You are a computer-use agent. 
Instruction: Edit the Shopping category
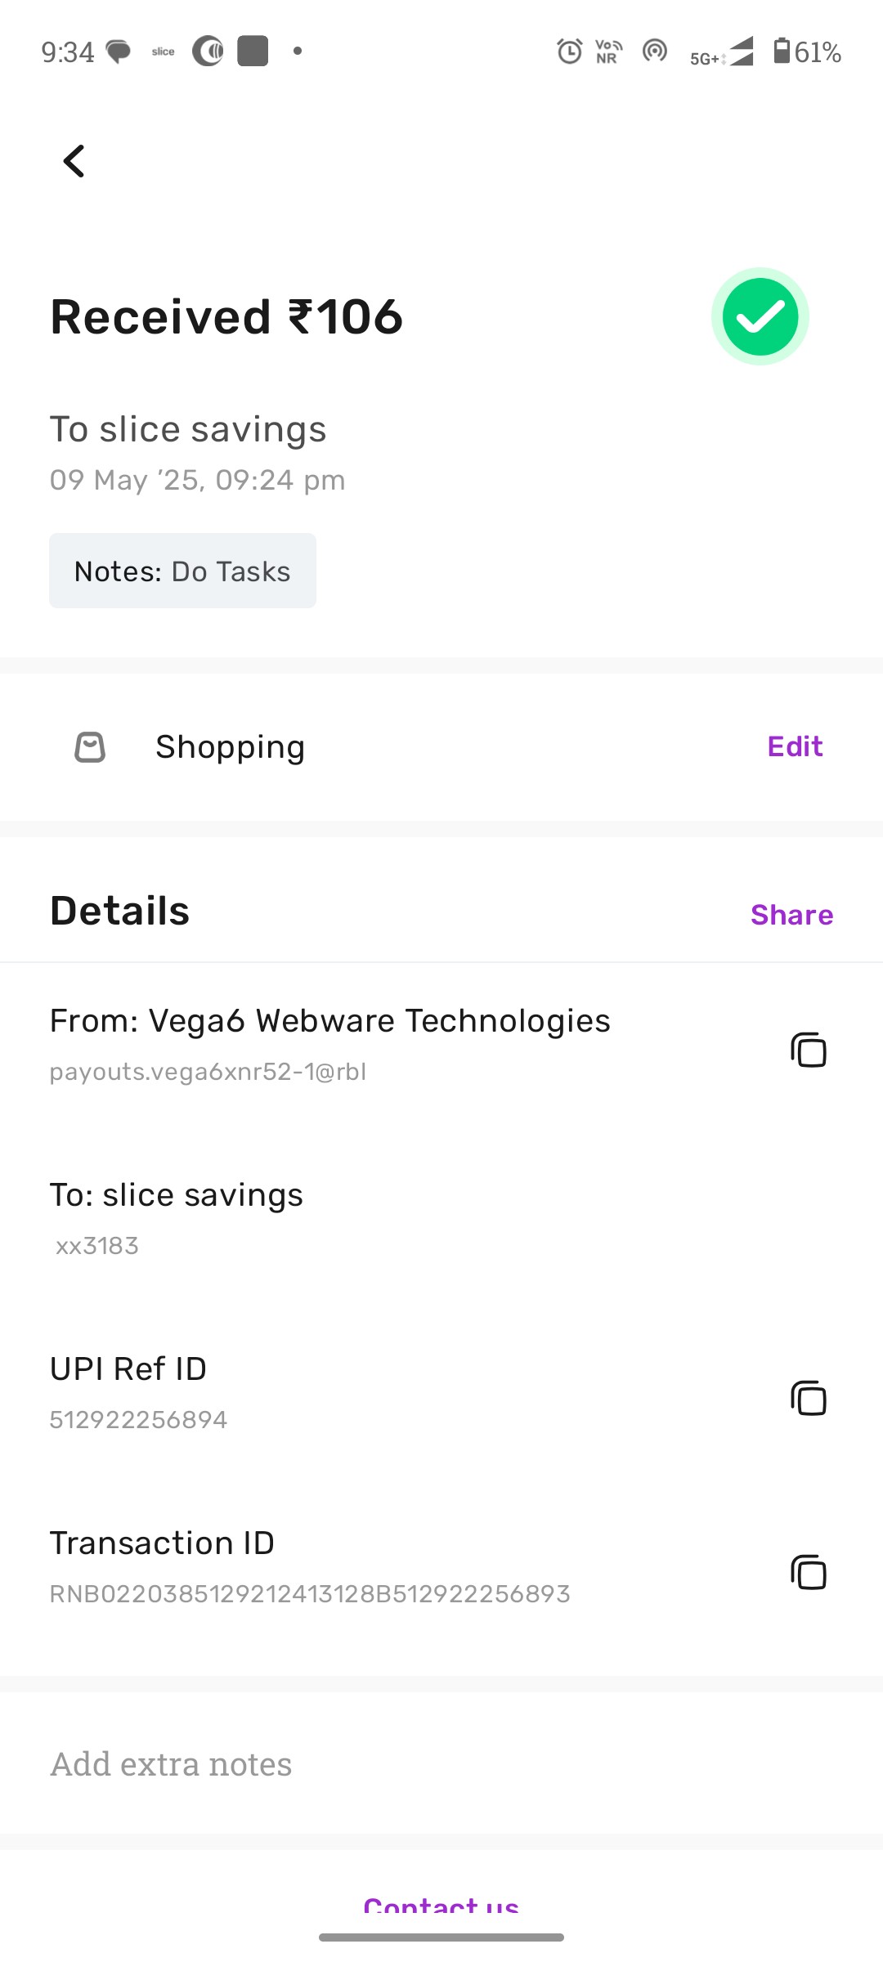tap(795, 746)
